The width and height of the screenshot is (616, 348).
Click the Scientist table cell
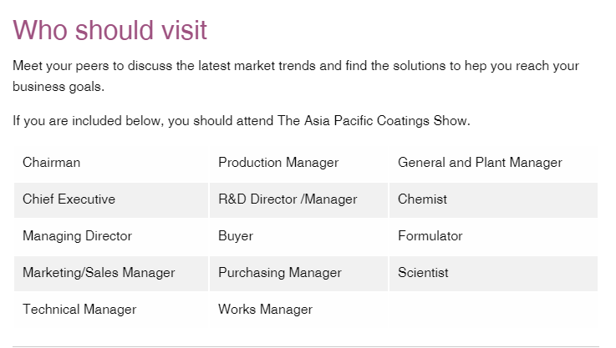tap(423, 273)
